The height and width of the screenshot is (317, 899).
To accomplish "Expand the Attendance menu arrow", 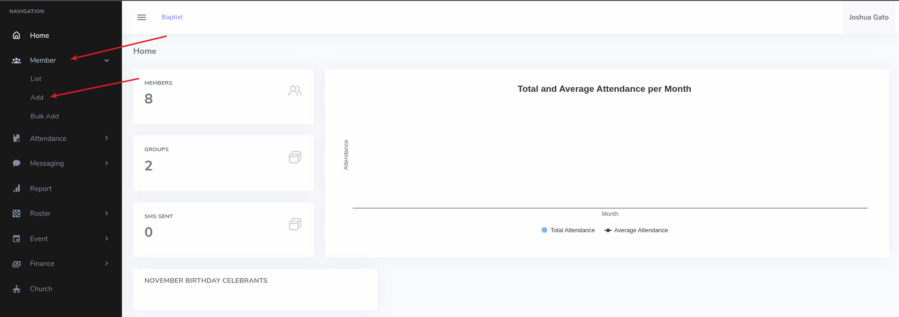I will point(106,138).
